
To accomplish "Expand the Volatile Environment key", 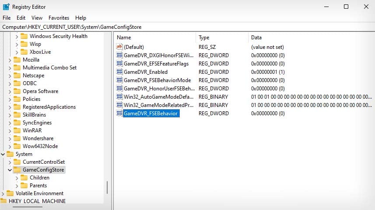I will (3, 194).
